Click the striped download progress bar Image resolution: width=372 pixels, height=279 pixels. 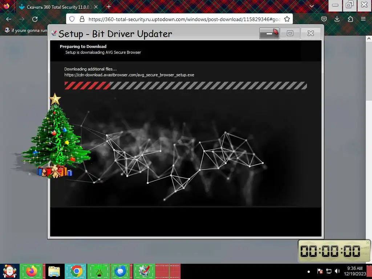(186, 85)
